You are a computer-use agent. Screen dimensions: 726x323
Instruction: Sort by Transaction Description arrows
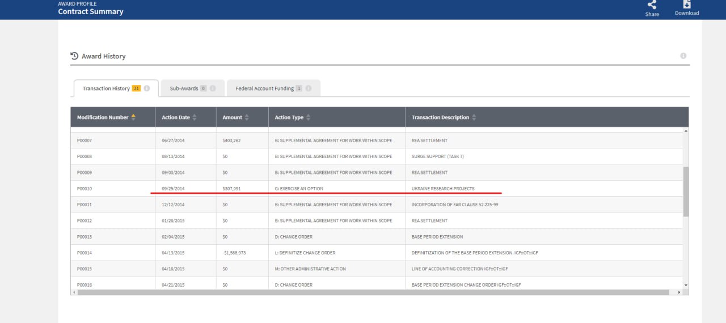click(474, 117)
